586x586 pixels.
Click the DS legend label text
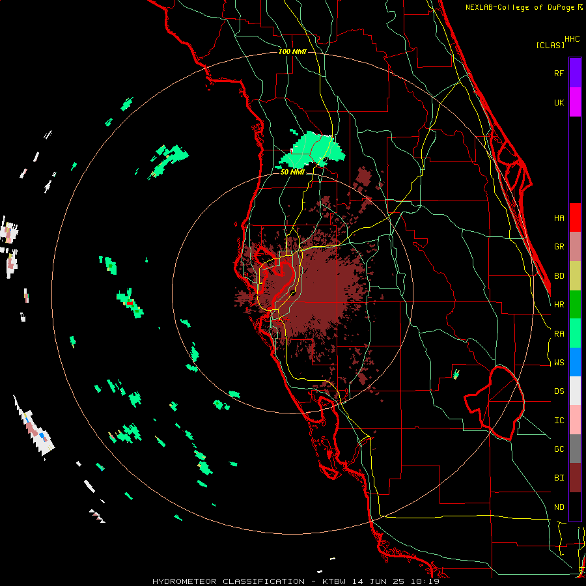coord(559,391)
